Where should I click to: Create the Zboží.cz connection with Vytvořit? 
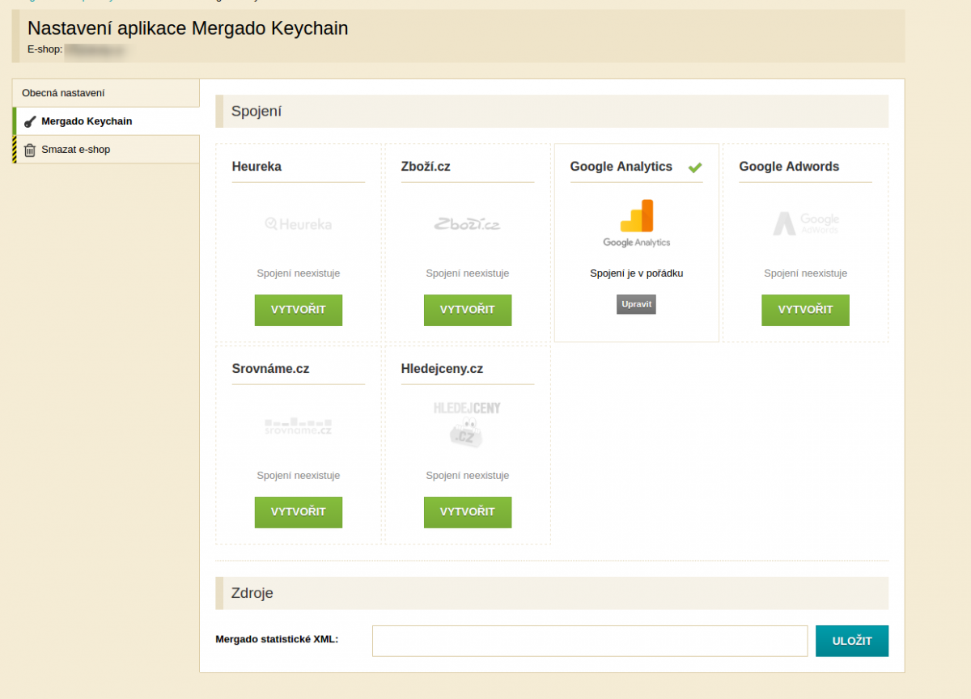(468, 310)
